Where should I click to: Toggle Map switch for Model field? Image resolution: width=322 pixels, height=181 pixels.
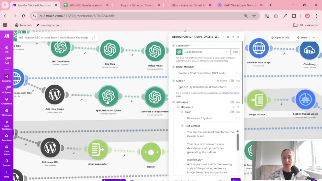pos(231,81)
